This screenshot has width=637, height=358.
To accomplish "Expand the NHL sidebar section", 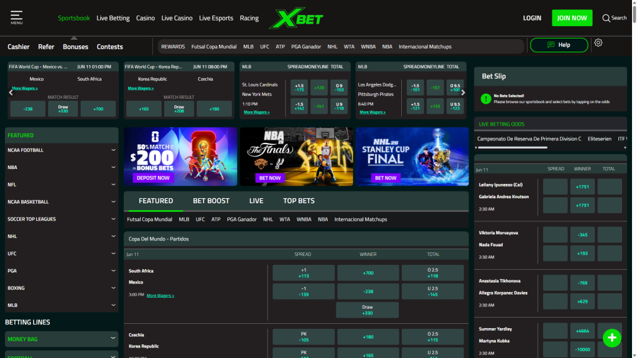I will pos(62,236).
